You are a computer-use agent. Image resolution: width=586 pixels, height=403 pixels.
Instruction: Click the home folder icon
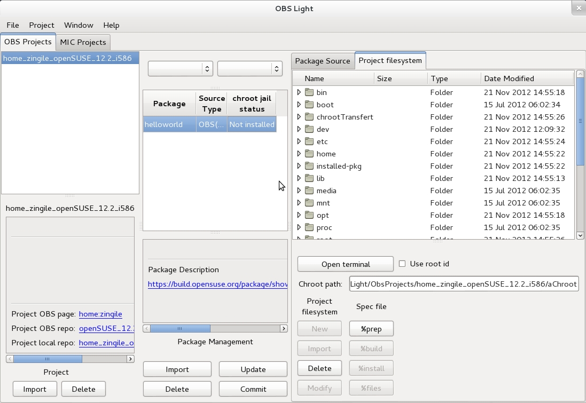pos(309,154)
